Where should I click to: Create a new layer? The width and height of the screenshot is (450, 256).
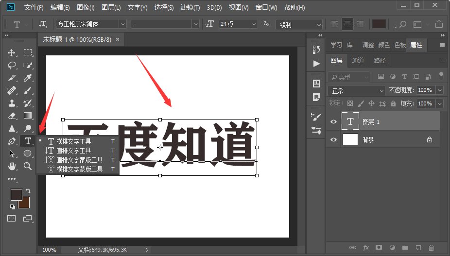click(x=418, y=247)
